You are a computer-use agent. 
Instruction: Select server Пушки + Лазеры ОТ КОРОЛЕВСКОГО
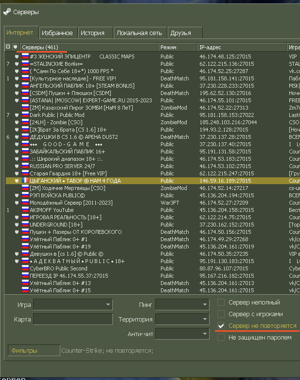point(76,232)
